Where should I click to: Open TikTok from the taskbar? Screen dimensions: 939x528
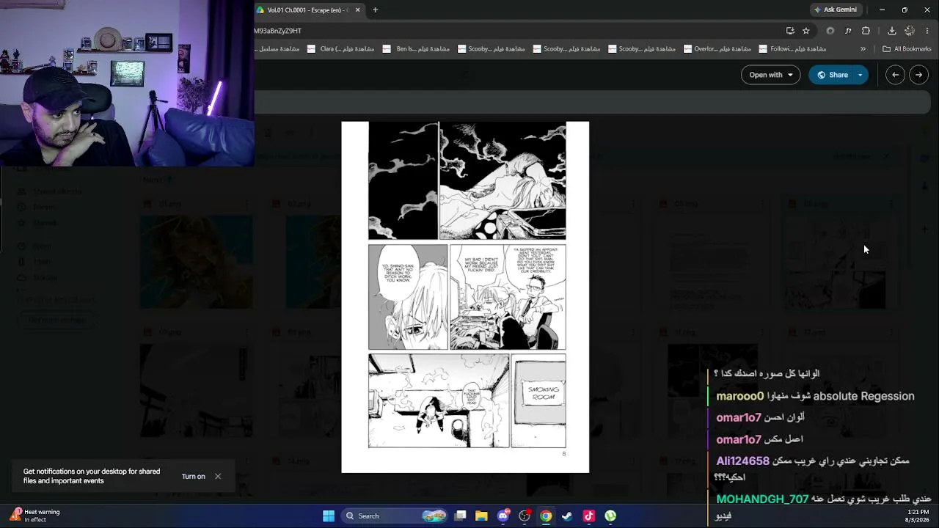(588, 516)
